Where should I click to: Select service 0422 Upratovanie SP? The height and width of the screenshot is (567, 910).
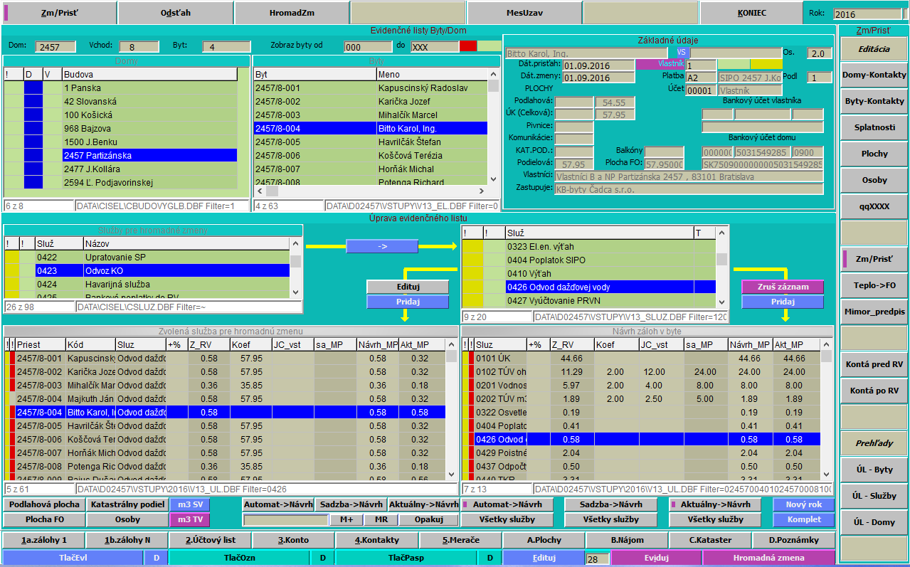coord(147,257)
